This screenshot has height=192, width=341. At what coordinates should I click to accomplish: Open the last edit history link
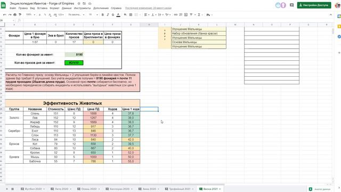(x=148, y=8)
